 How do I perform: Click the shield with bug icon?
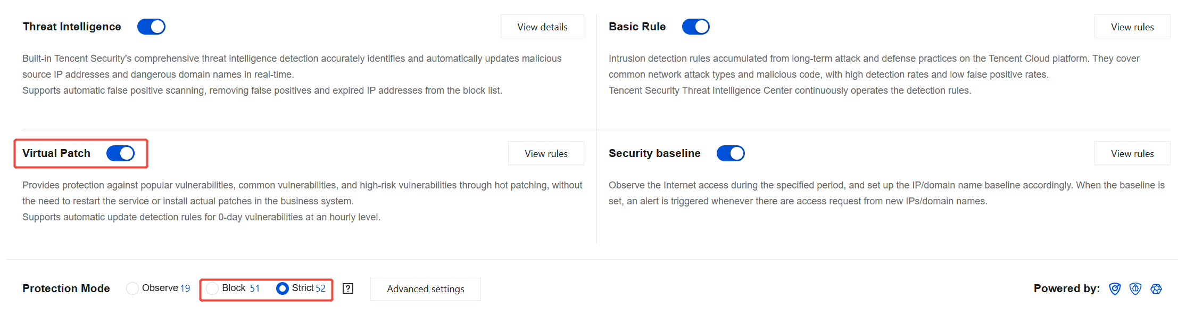click(x=1135, y=288)
